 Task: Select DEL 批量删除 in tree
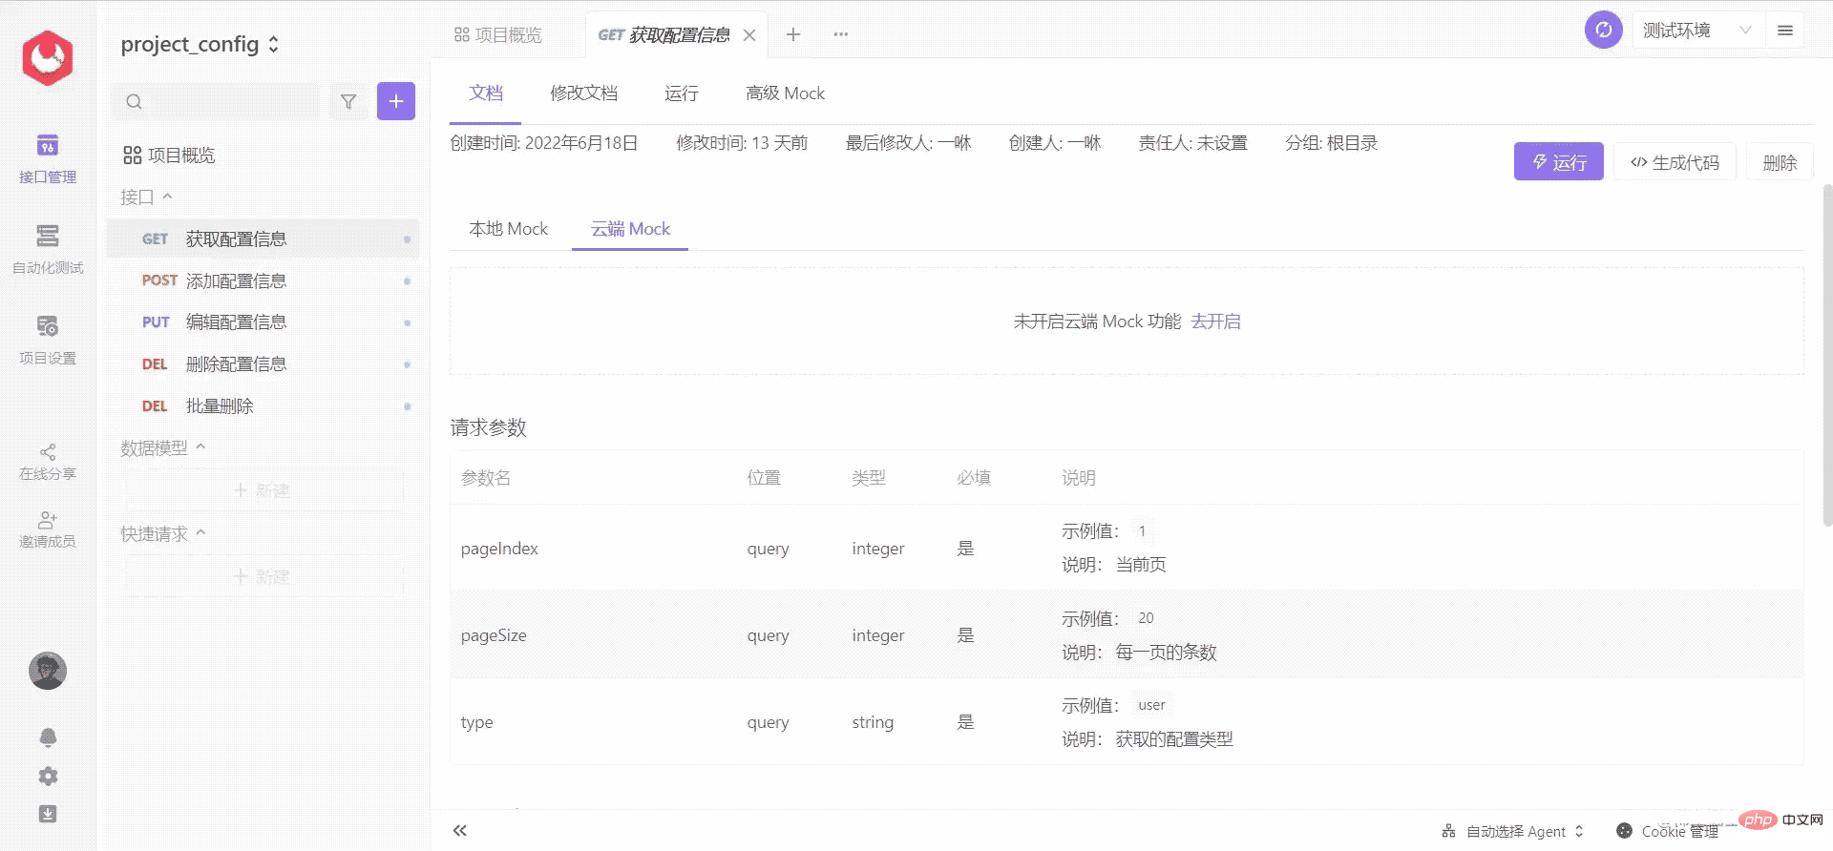[x=263, y=406]
